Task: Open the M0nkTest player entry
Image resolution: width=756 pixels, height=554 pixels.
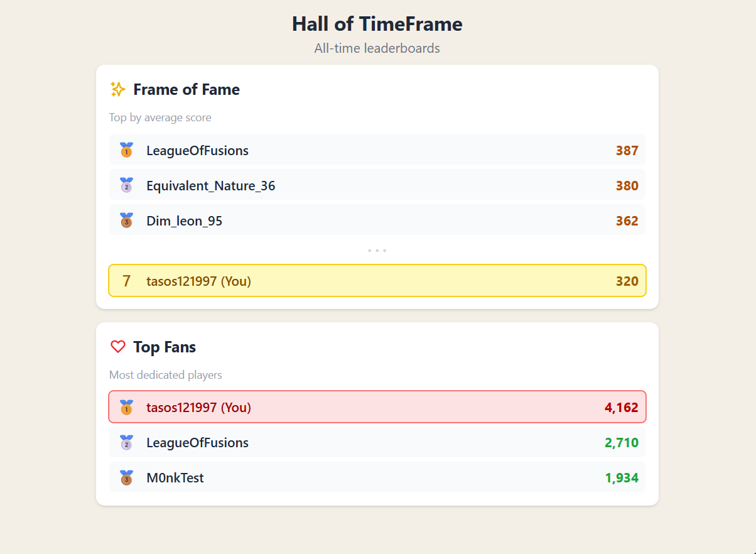Action: point(377,477)
